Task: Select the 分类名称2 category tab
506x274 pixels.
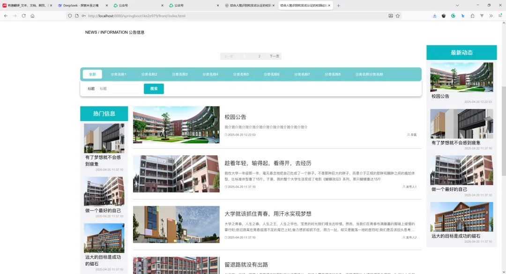Action: 149,74
